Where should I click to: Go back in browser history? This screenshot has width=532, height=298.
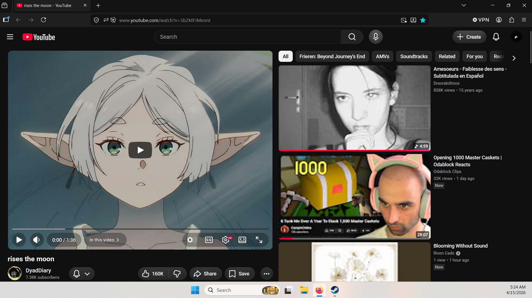pos(18,20)
